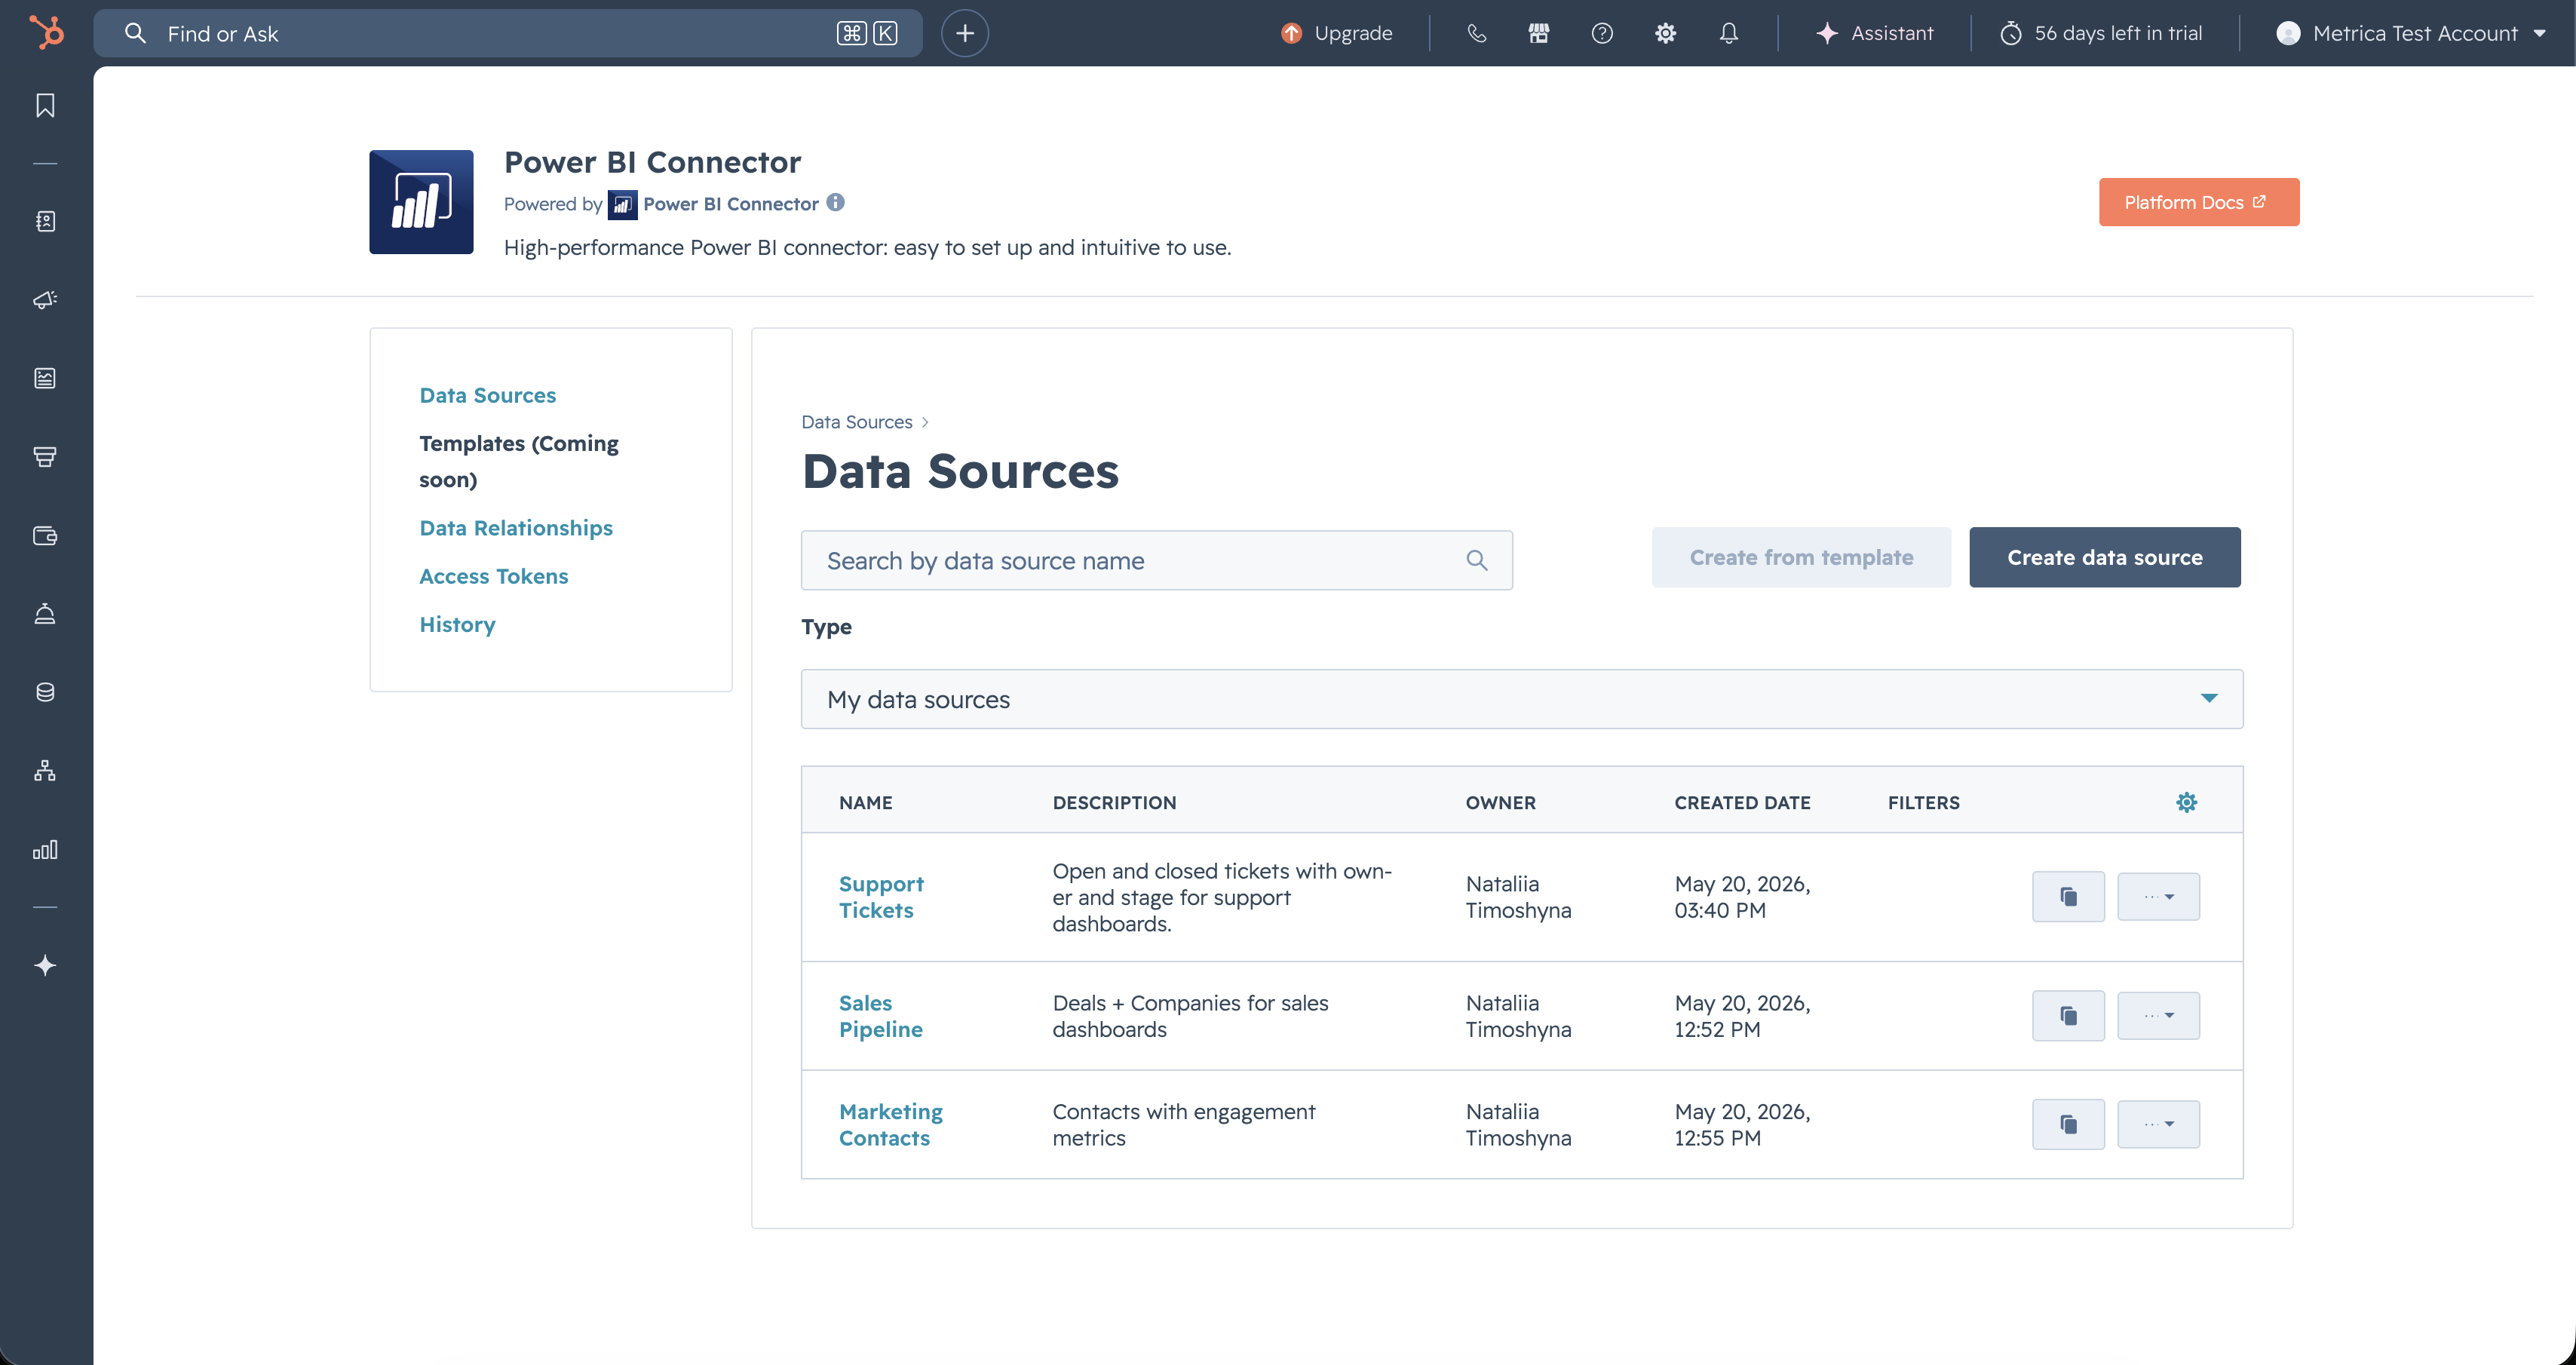Click the 'May 20, 2026, 12:55 PM' date
2576x1365 pixels.
pyautogui.click(x=1742, y=1125)
